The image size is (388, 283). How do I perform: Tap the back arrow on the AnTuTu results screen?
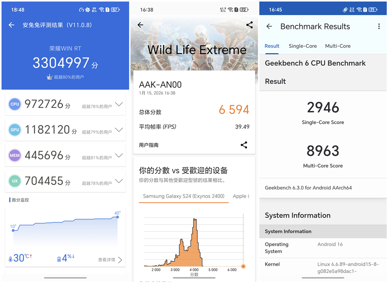click(11, 25)
